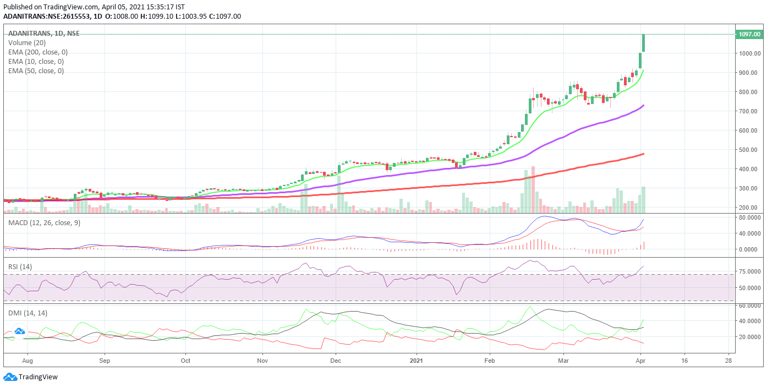This screenshot has width=767, height=387.
Task: Click the L:1003.95 low value in the header
Action: click(x=192, y=17)
